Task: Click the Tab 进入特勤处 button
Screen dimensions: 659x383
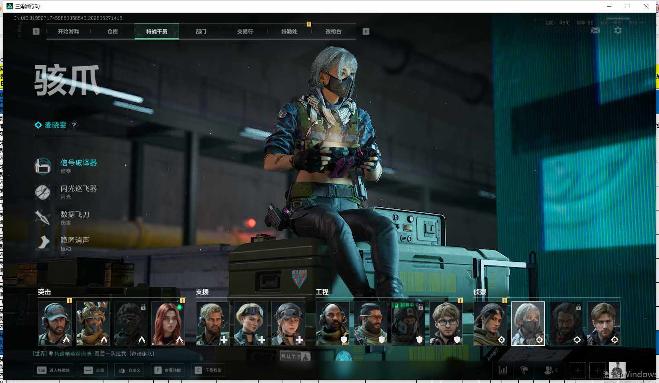Action: pyautogui.click(x=54, y=370)
